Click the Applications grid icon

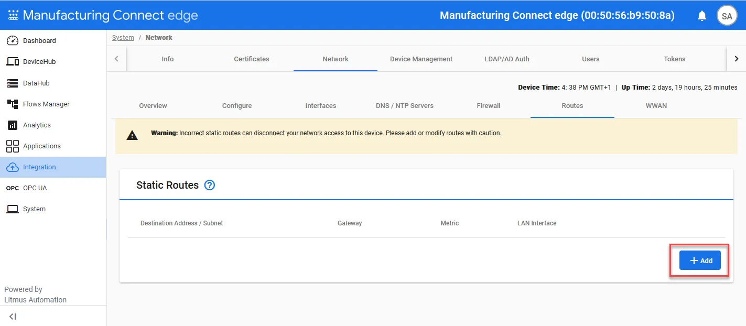(13, 146)
